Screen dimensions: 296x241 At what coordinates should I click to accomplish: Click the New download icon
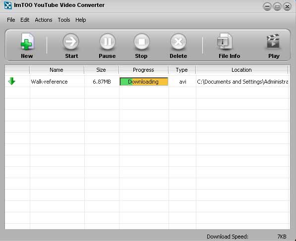27,42
